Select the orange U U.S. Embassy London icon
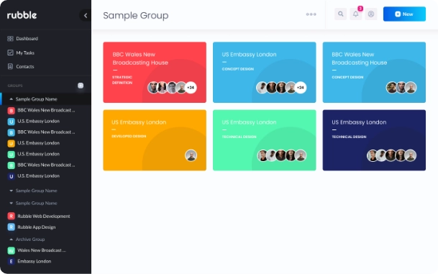The image size is (438, 274). pos(11,143)
